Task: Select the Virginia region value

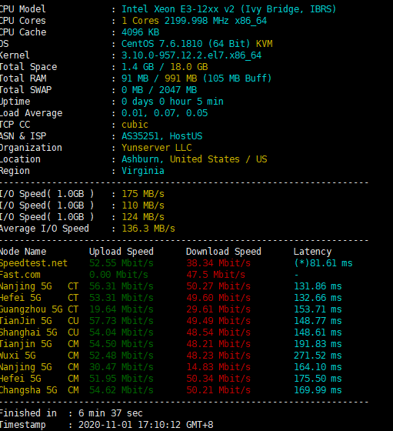Action: tap(143, 171)
